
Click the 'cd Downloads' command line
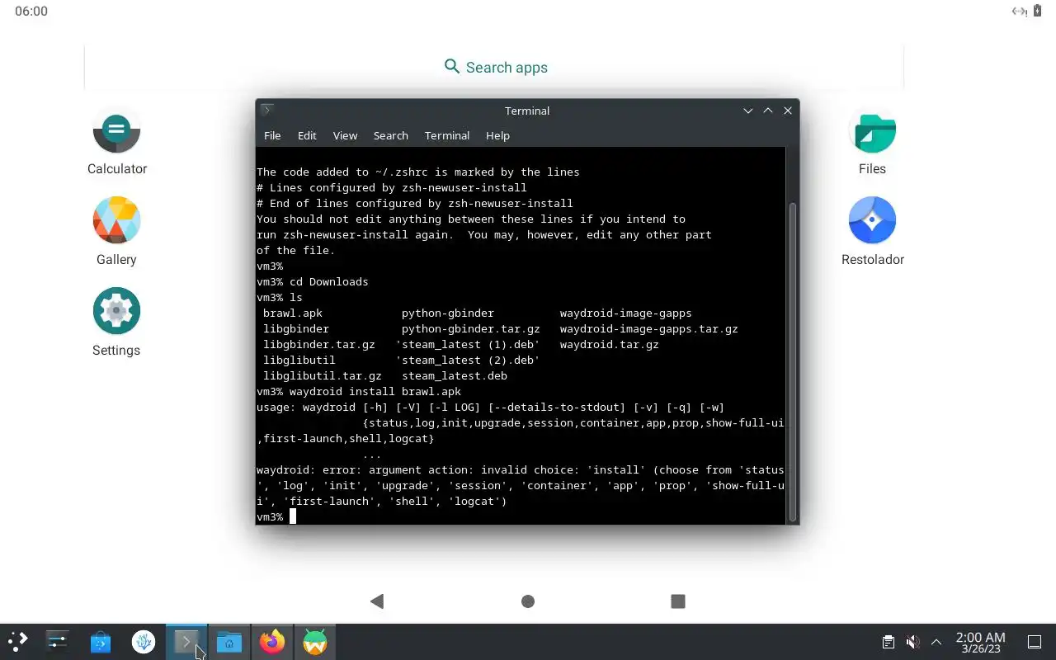pyautogui.click(x=313, y=281)
